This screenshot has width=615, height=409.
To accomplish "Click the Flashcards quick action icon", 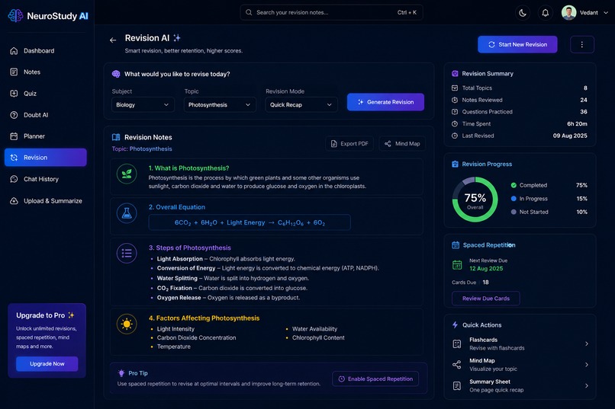I will pyautogui.click(x=457, y=343).
